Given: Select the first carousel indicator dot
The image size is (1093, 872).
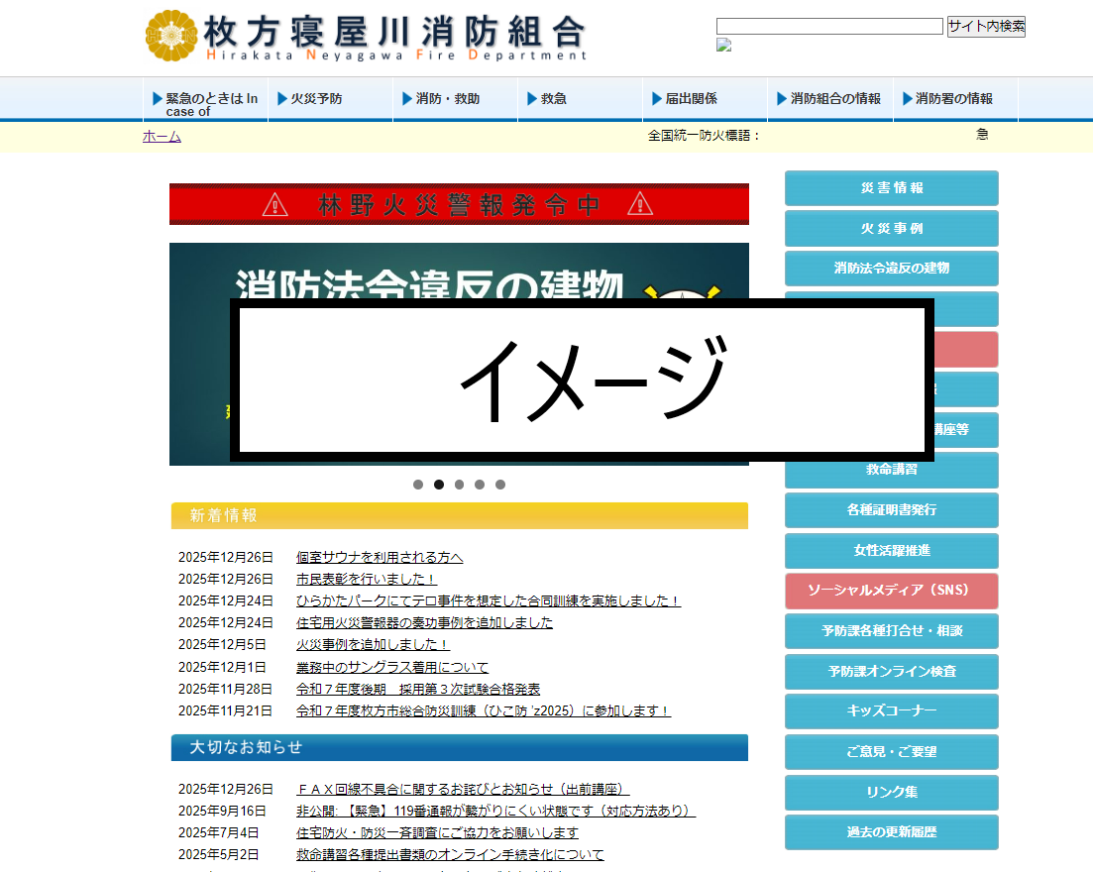Looking at the screenshot, I should click(x=418, y=485).
